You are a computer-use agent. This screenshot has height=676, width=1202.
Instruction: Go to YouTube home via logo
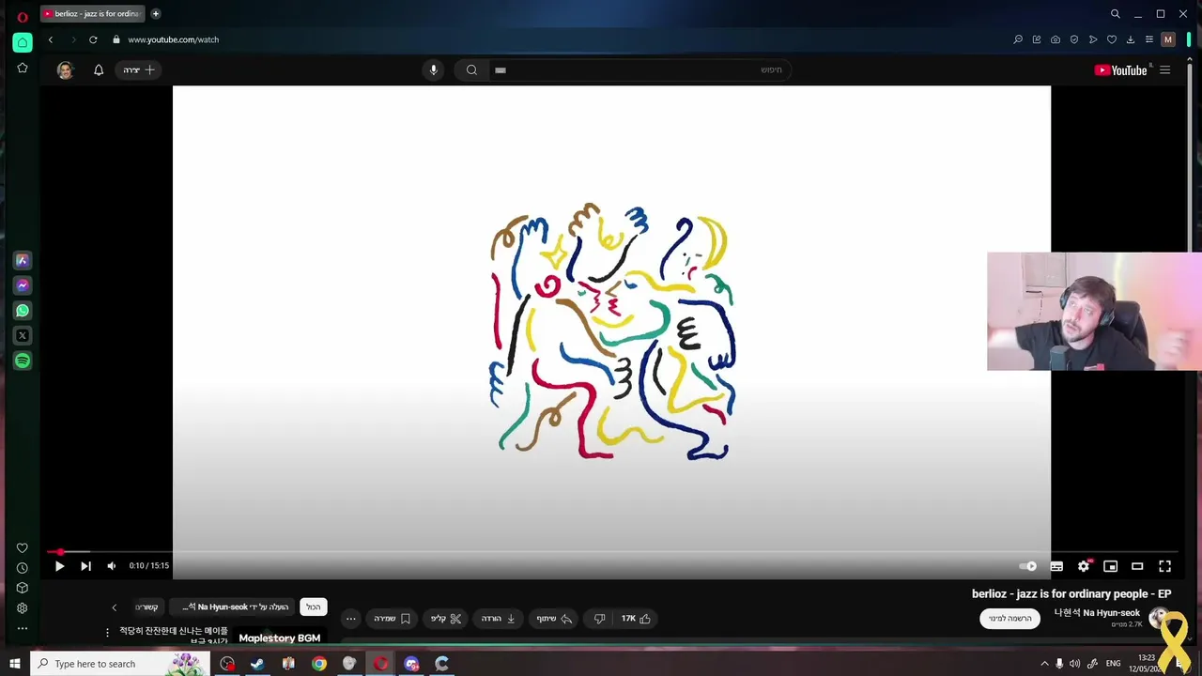click(x=1121, y=70)
